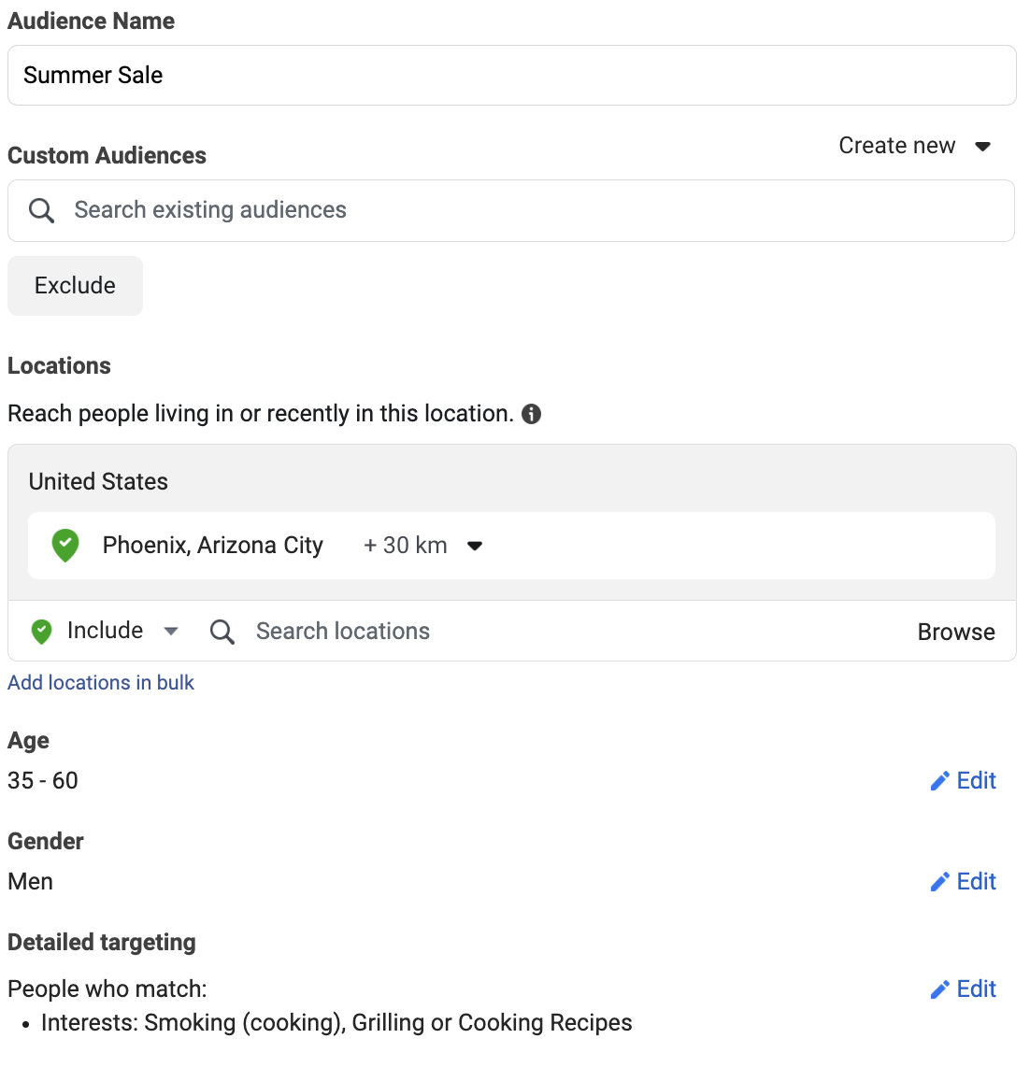Open Browse to pick locations
Screen dimensions: 1030x1067
pyautogui.click(x=956, y=632)
